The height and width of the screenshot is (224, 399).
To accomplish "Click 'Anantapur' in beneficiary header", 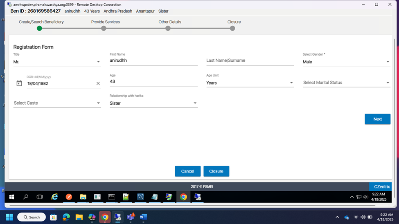I will pos(145,11).
